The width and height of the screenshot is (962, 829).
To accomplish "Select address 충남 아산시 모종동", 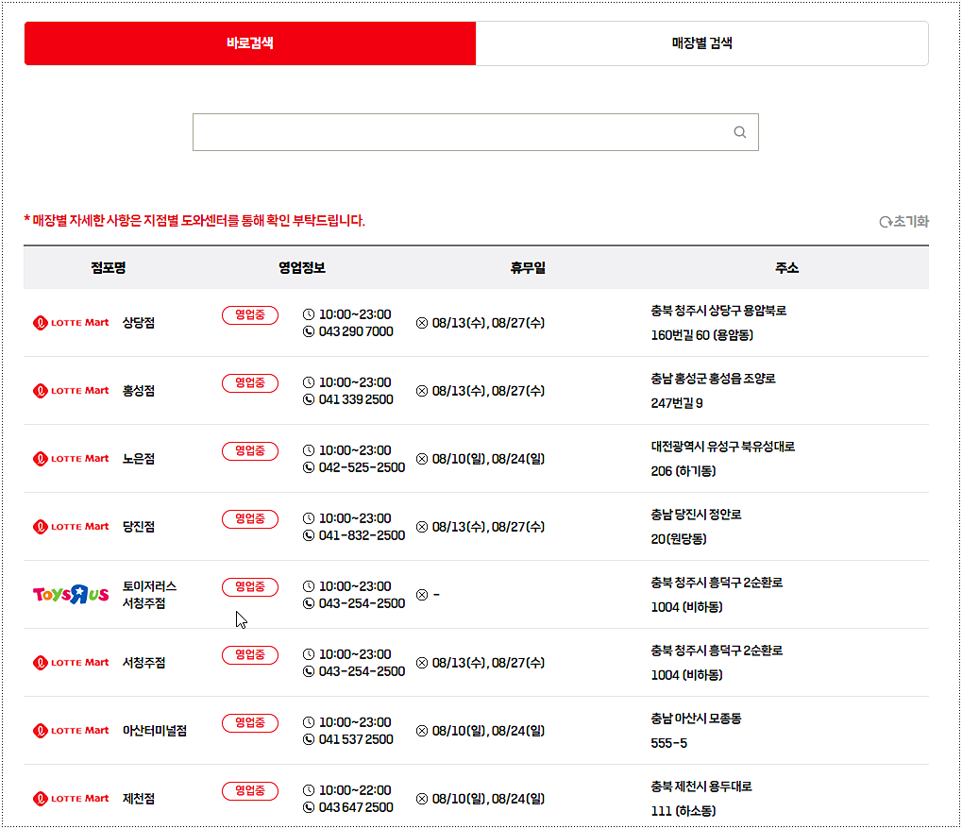I will [x=696, y=719].
